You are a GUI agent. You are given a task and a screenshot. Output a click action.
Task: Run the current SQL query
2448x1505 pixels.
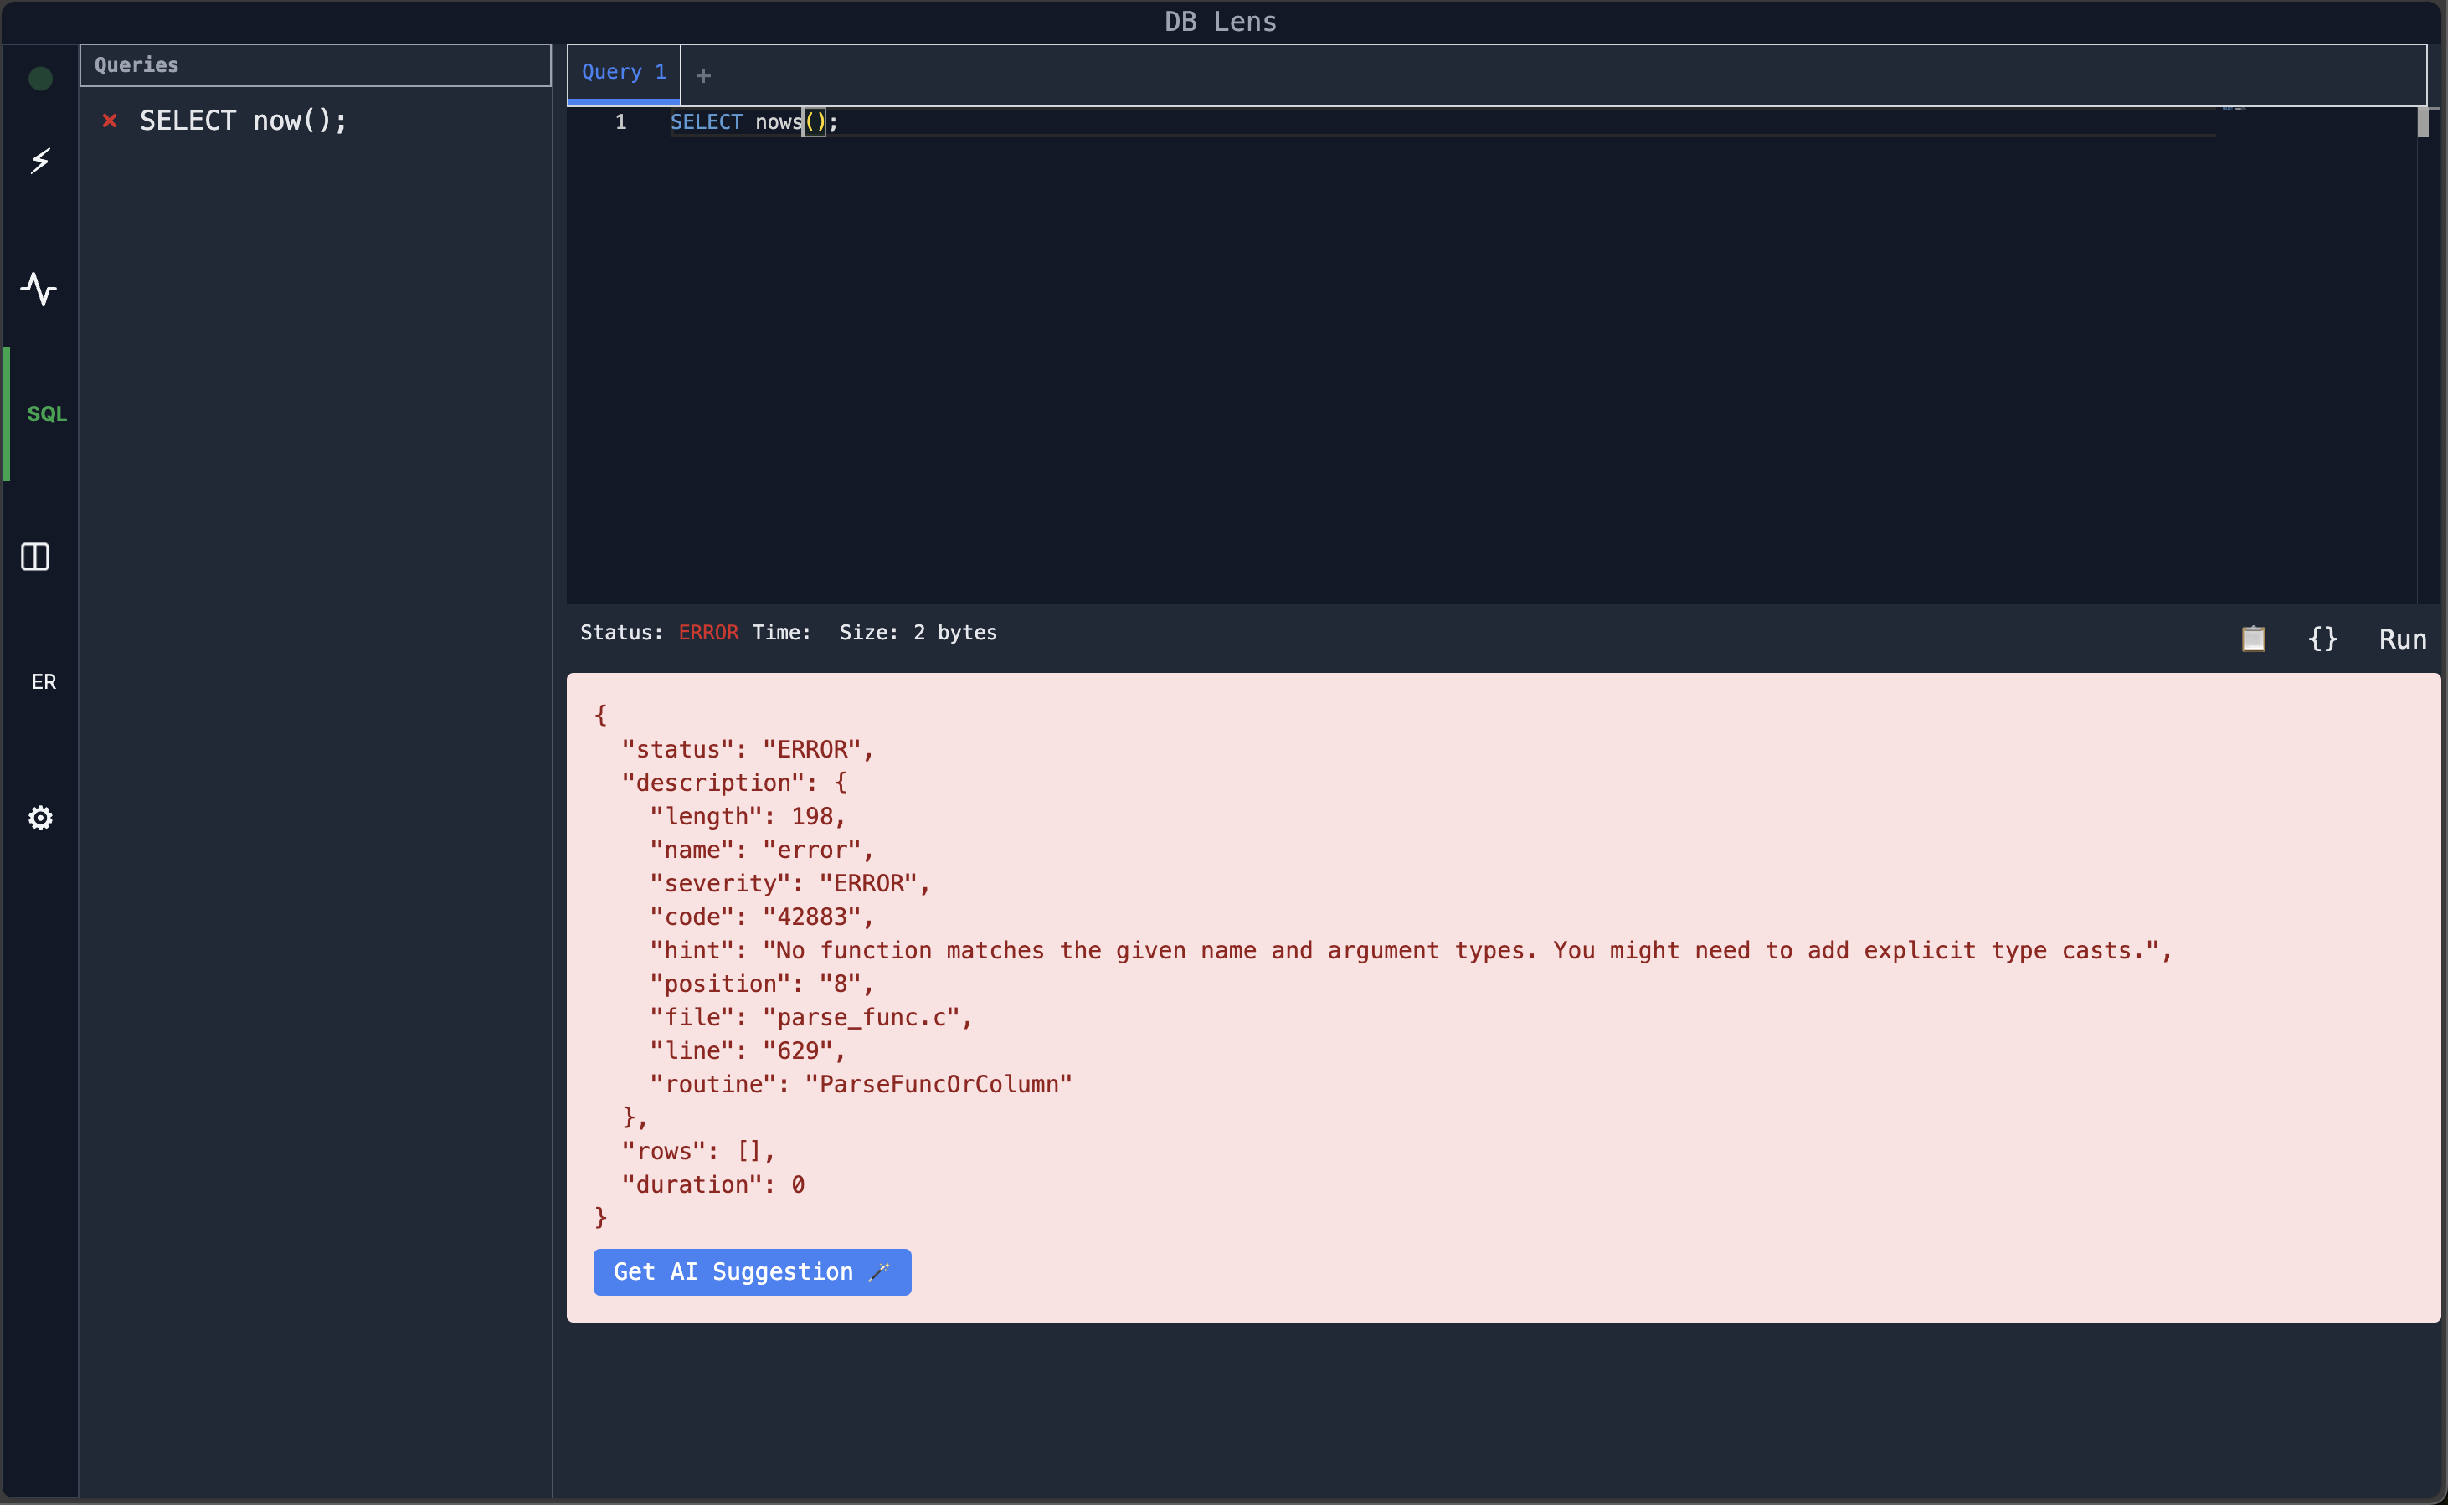[x=2402, y=638]
